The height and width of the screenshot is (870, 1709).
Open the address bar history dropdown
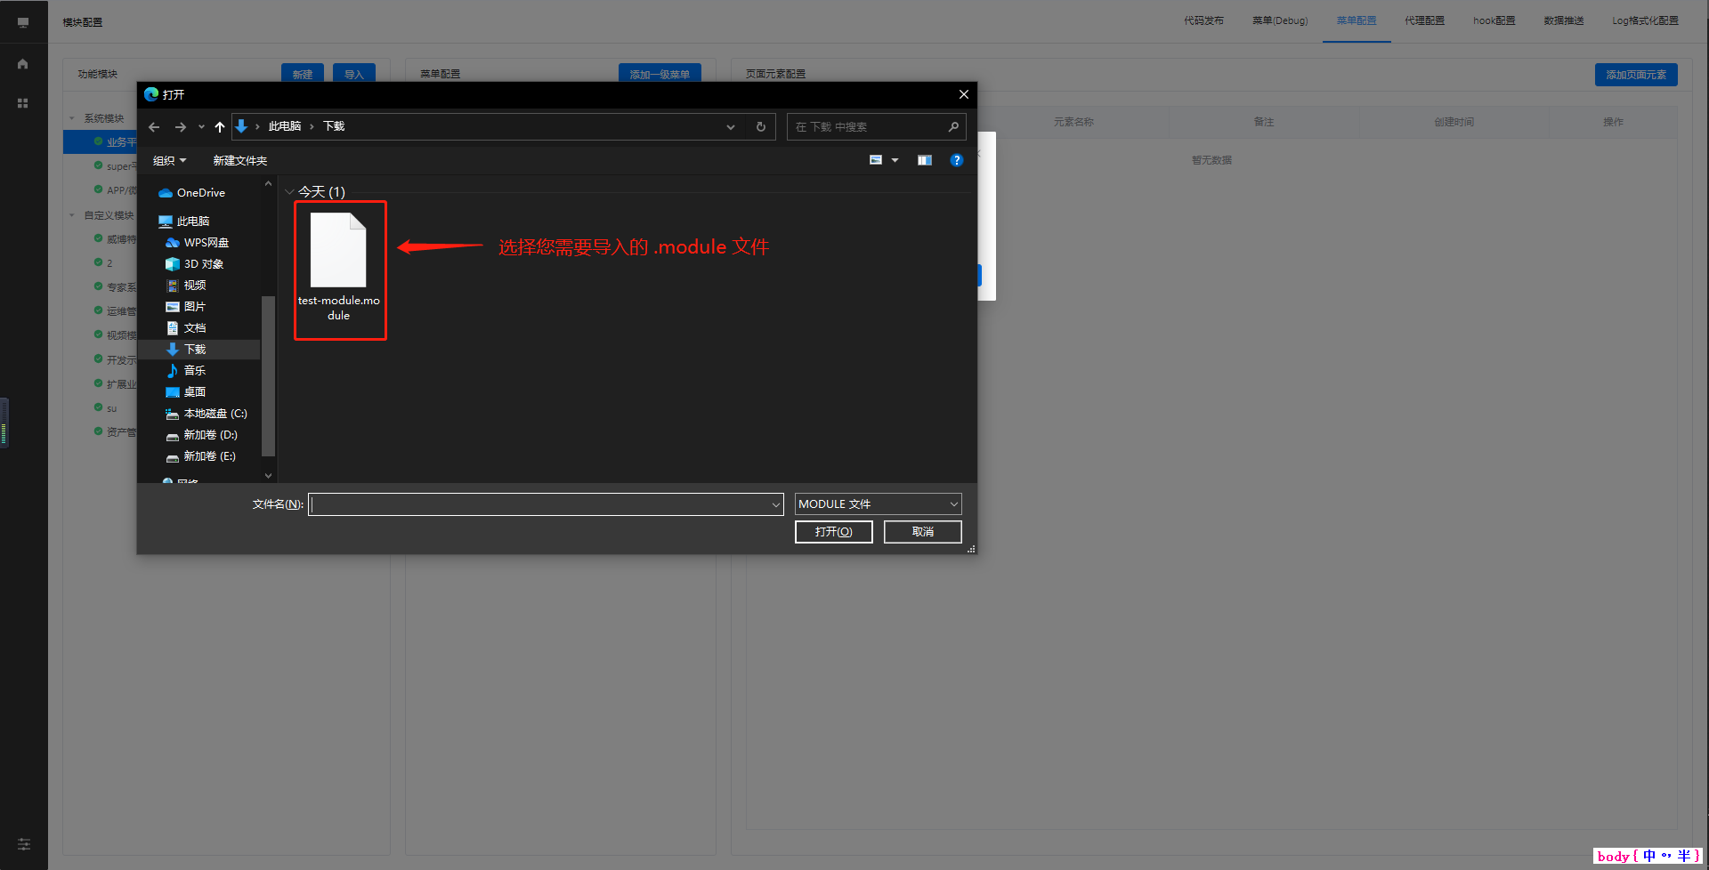(x=731, y=127)
